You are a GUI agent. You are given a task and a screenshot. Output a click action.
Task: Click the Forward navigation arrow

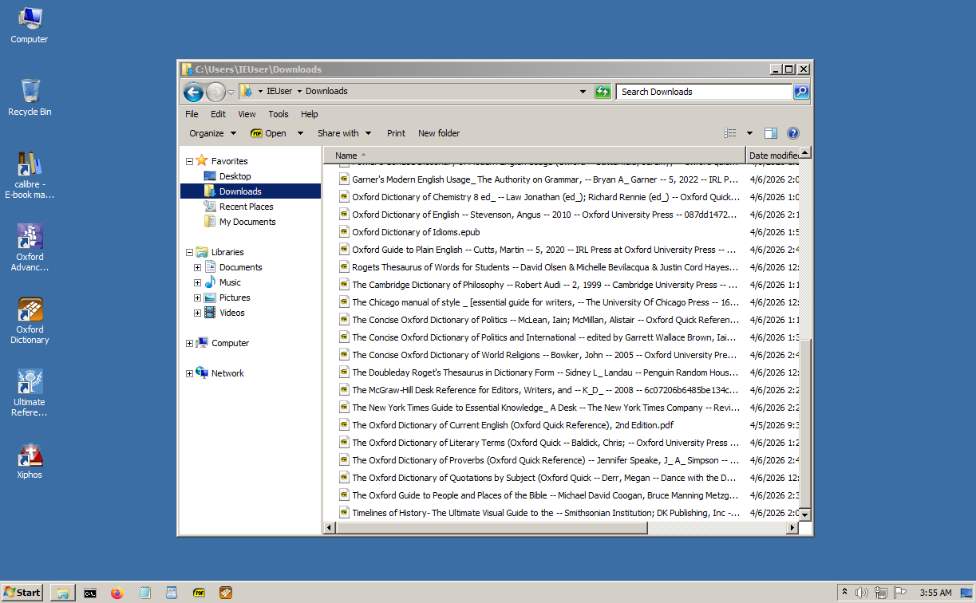pyautogui.click(x=215, y=92)
